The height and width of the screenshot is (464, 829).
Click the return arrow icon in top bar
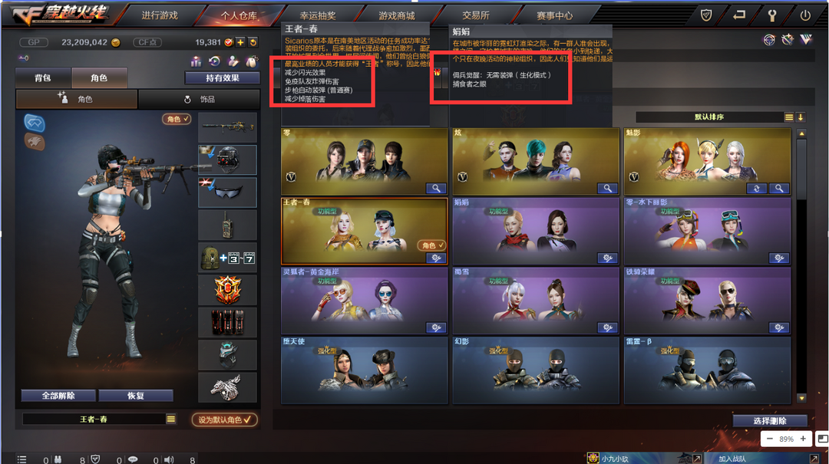[x=739, y=15]
